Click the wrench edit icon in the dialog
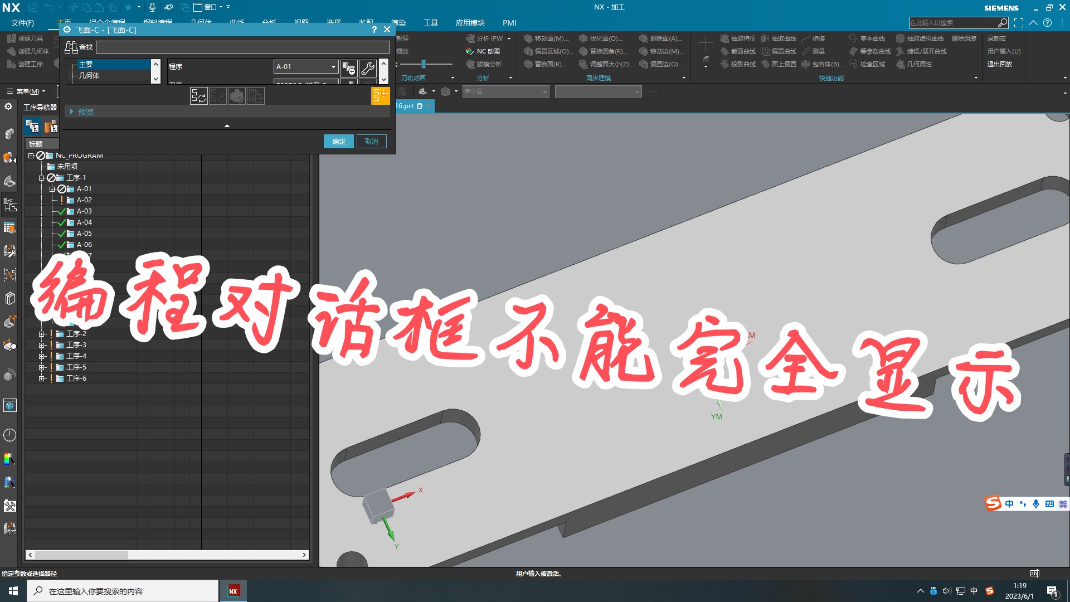1070x602 pixels. pyautogui.click(x=368, y=69)
